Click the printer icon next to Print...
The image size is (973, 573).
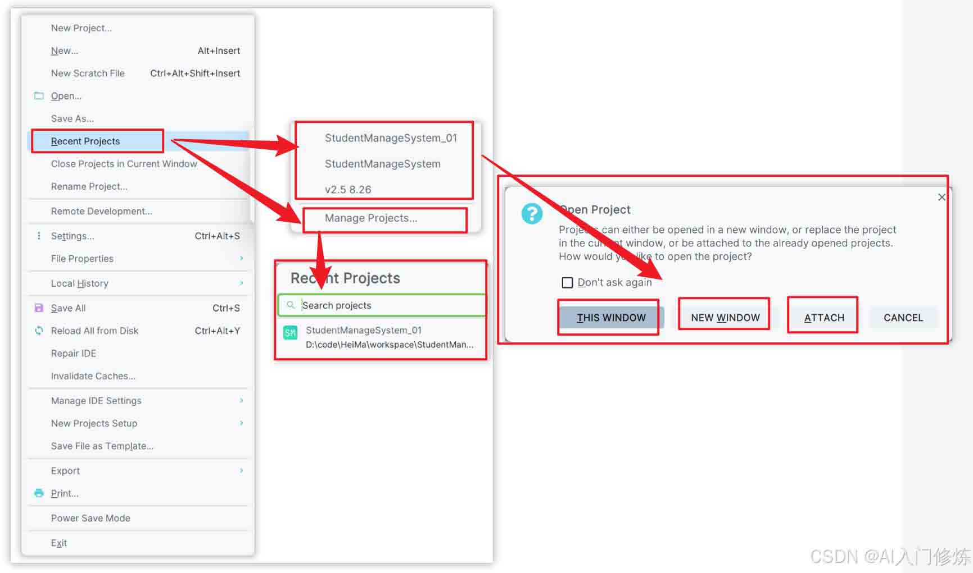39,493
